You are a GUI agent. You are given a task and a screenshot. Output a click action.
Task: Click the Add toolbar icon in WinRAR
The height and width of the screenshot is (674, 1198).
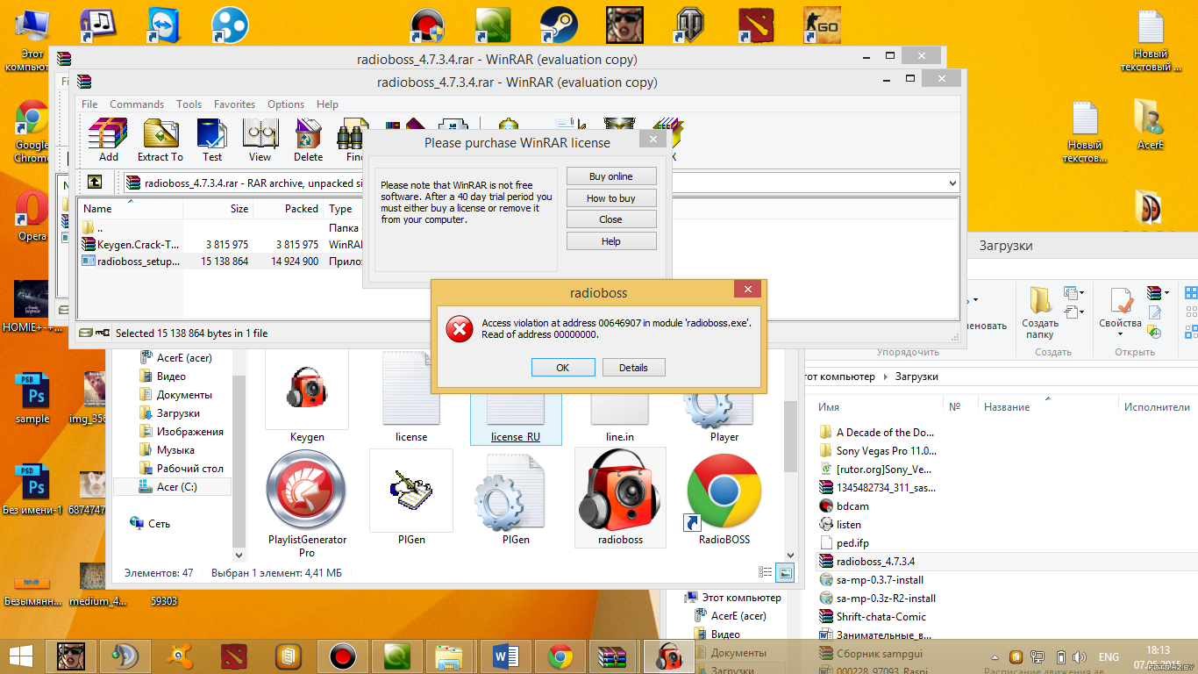click(108, 140)
